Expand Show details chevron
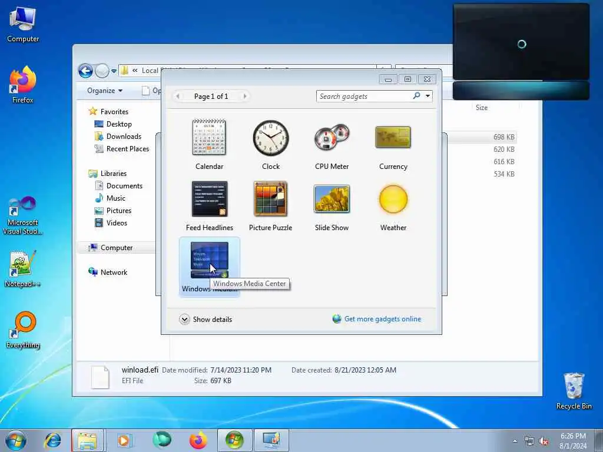Screen dimensions: 603x452 coord(184,320)
